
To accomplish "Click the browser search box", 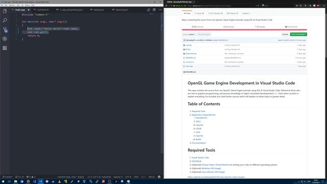I will [x=277, y=6].
